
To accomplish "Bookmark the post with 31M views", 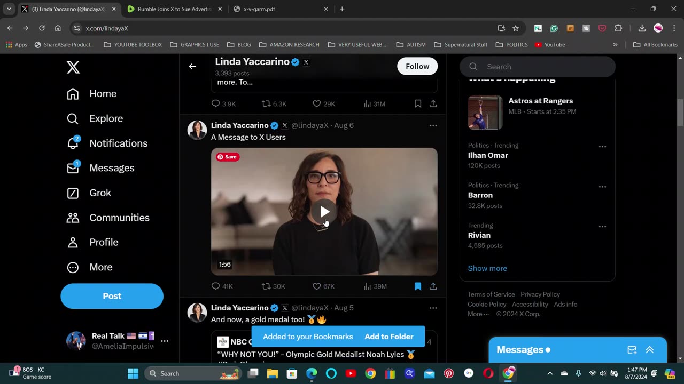I will coord(418,104).
